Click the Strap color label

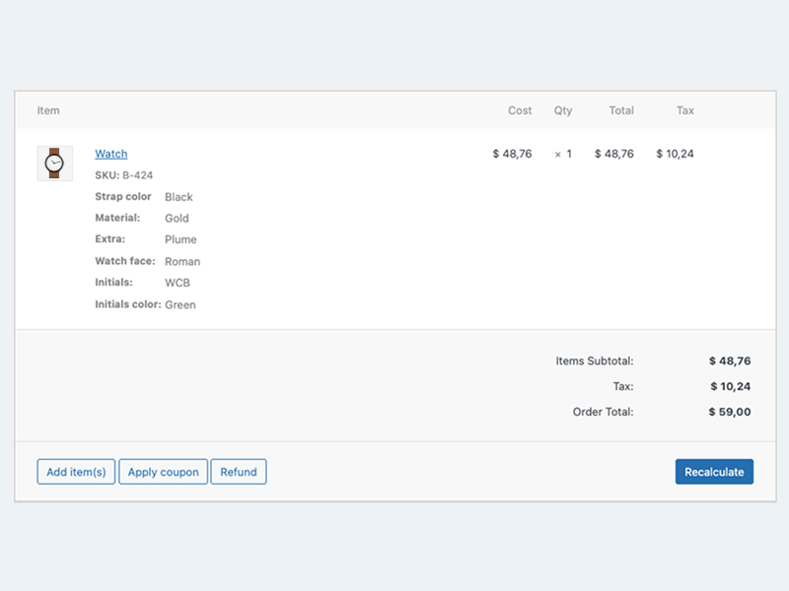point(122,196)
